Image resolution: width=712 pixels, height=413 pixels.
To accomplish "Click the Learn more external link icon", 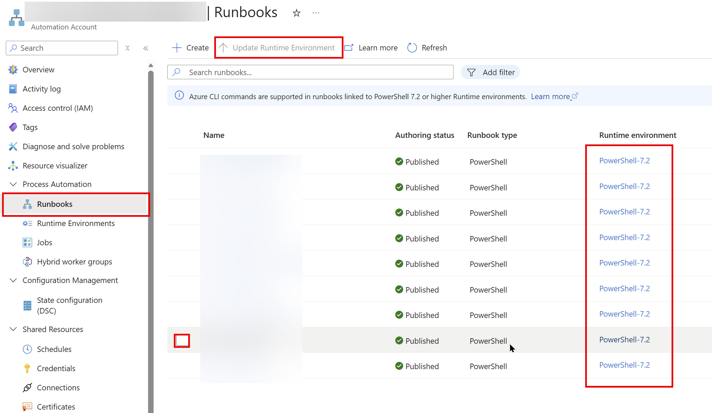I will point(349,48).
